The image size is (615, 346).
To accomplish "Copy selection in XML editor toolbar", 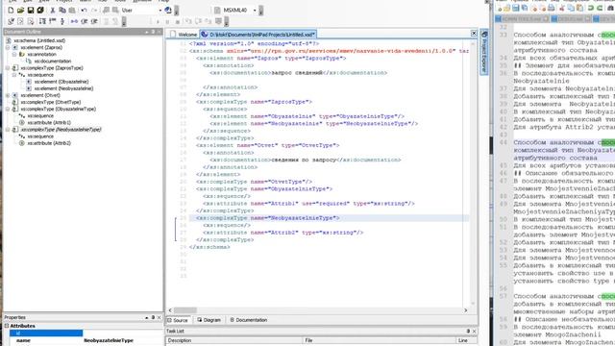I will click(x=62, y=11).
